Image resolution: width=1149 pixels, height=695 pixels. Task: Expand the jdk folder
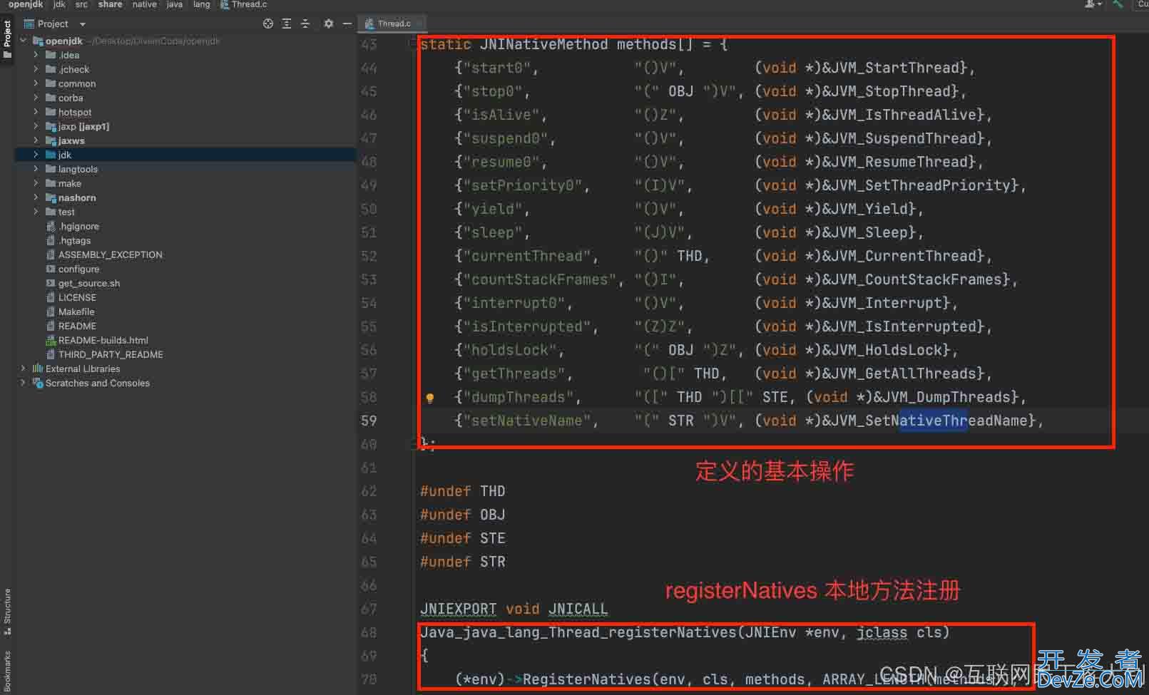pyautogui.click(x=36, y=155)
